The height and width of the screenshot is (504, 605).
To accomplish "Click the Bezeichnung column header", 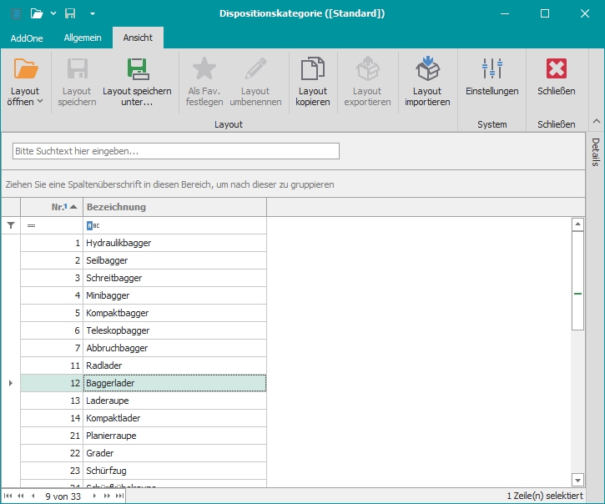I will [174, 207].
